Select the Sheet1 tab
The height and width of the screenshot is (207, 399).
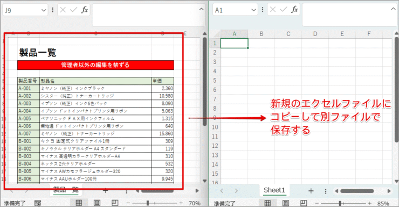pyautogui.click(x=274, y=190)
